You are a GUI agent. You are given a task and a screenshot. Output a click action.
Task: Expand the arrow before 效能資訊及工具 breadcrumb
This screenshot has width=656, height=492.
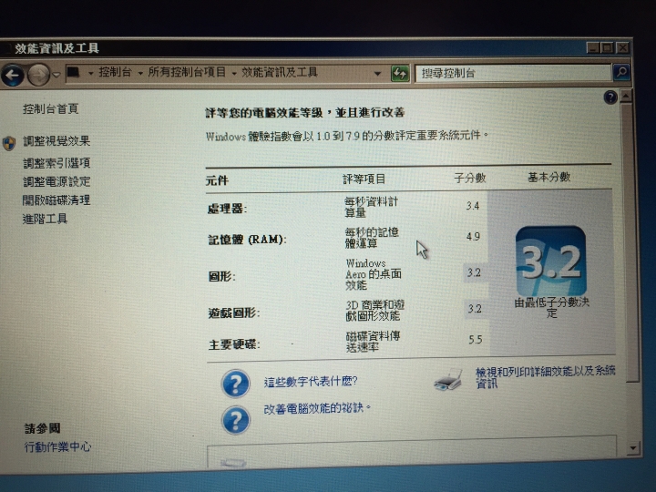pyautogui.click(x=234, y=73)
